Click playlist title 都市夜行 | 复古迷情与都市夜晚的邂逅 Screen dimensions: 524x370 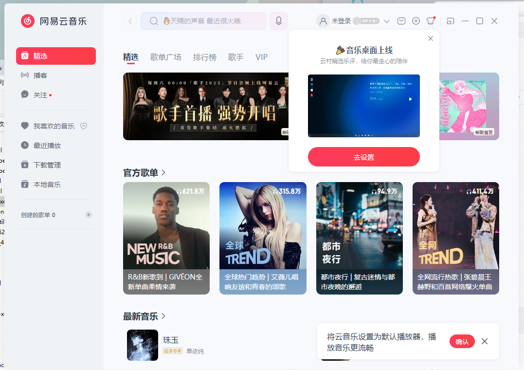(x=358, y=282)
